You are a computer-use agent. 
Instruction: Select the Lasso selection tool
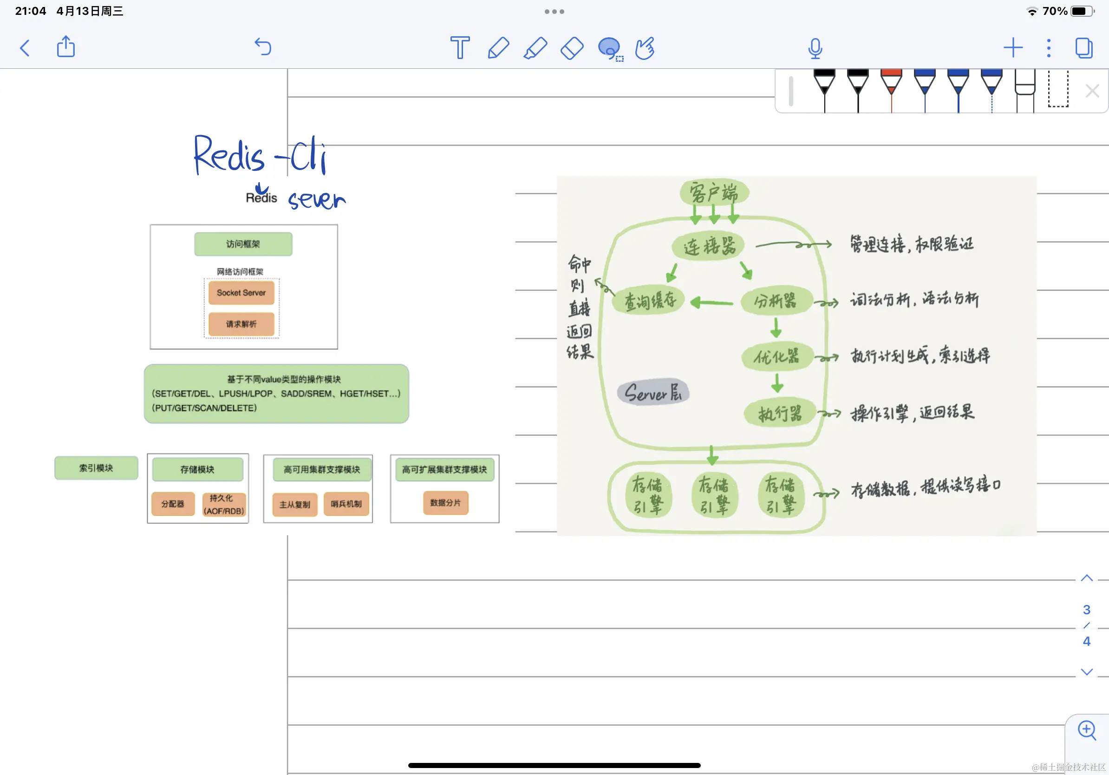pos(611,49)
